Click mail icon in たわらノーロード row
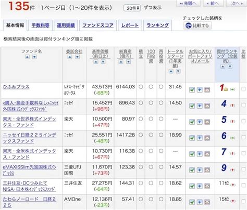 (x=207, y=202)
